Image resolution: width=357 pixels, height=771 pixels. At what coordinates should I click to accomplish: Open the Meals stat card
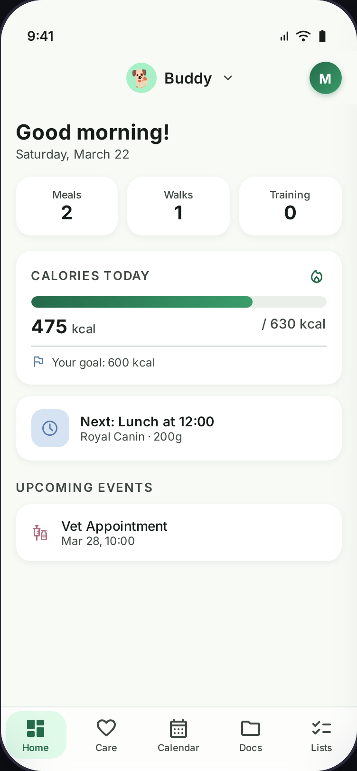tap(67, 206)
